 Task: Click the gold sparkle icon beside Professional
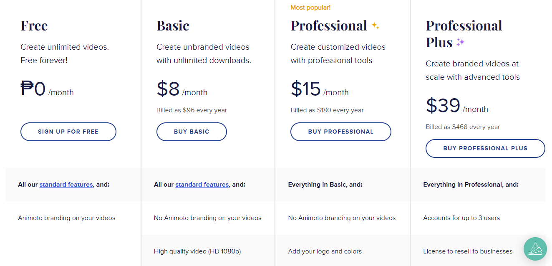pos(375,26)
